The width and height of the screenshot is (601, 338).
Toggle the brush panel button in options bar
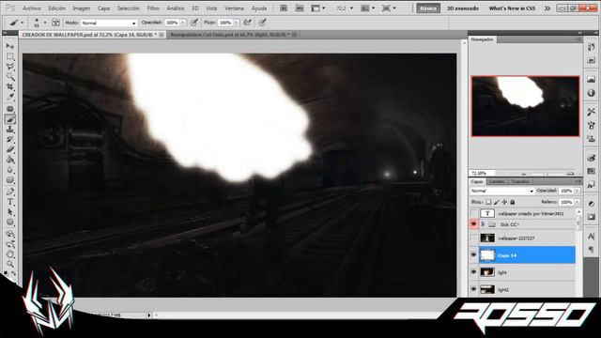pos(56,23)
